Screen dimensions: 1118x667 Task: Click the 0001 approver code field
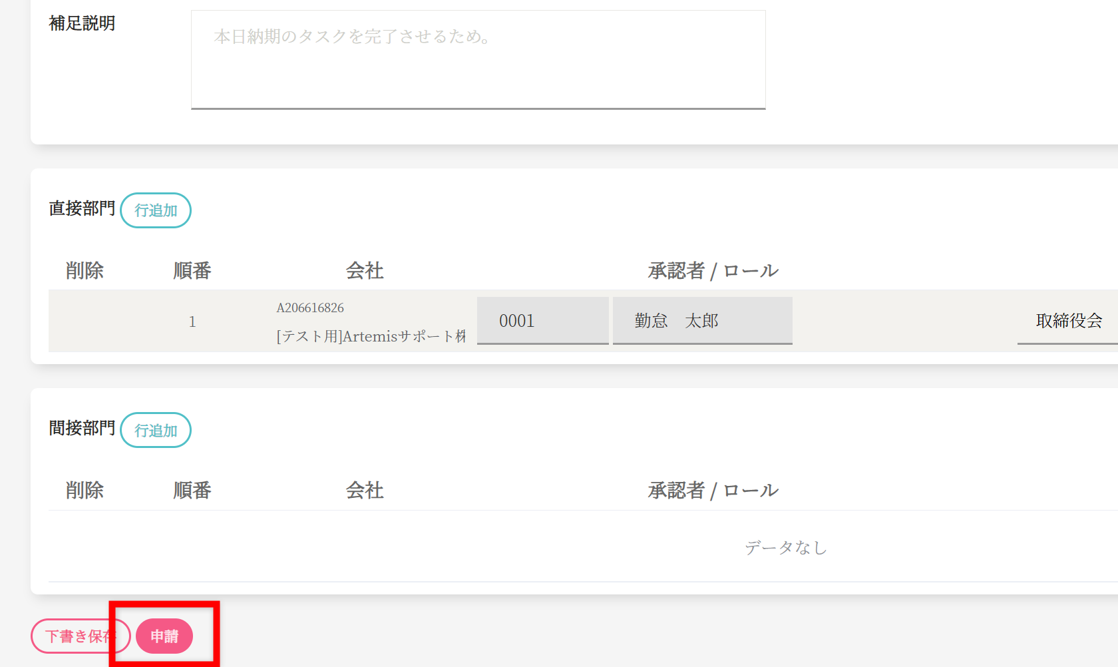542,321
